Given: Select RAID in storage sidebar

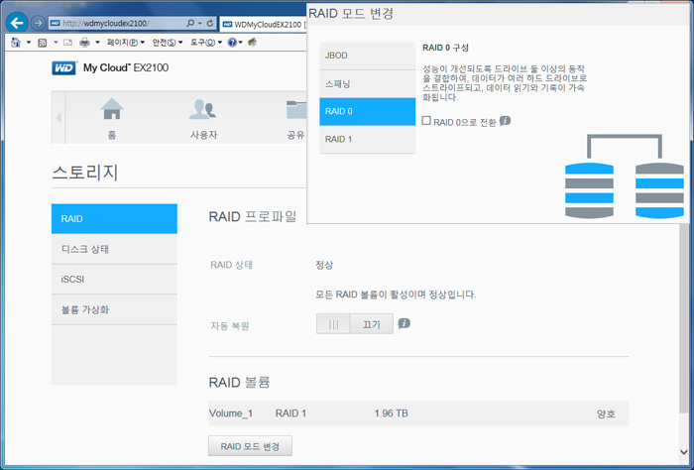Looking at the screenshot, I should coord(114,218).
